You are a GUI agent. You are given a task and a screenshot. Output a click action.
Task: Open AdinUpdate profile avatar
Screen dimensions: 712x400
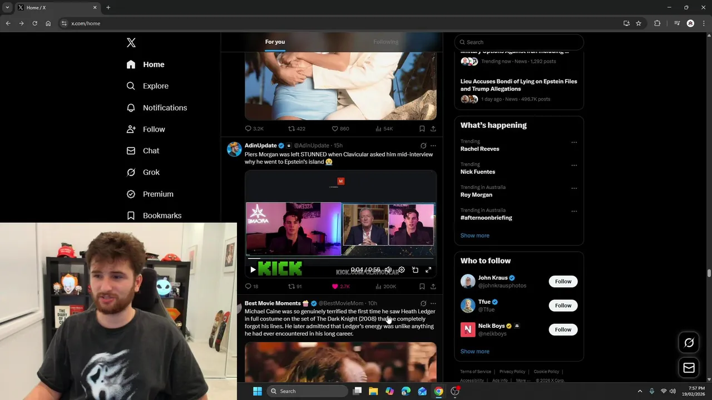tap(234, 149)
